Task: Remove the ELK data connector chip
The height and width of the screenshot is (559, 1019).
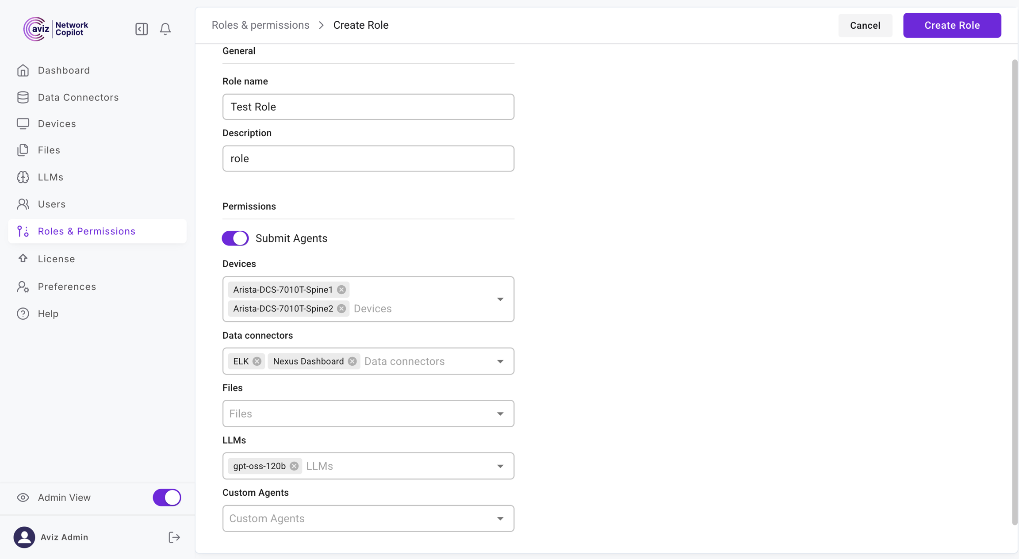Action: 257,361
